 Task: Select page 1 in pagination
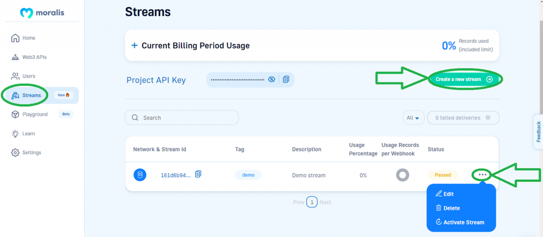tap(312, 202)
